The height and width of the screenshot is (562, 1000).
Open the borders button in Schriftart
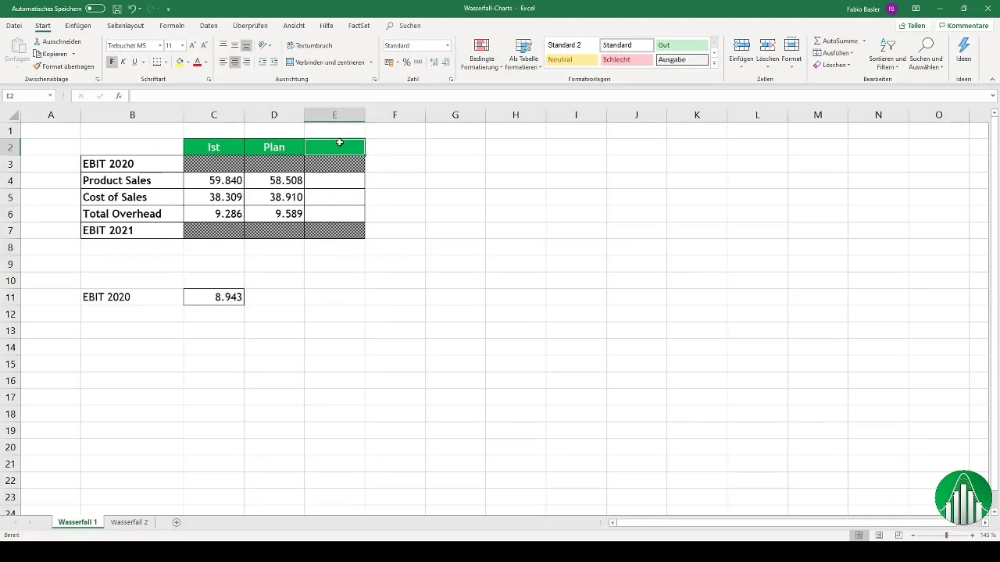(x=157, y=62)
